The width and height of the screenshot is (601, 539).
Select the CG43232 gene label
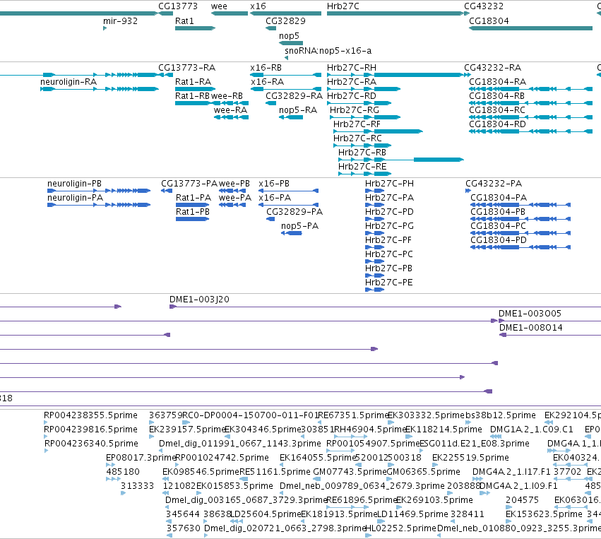tap(484, 6)
